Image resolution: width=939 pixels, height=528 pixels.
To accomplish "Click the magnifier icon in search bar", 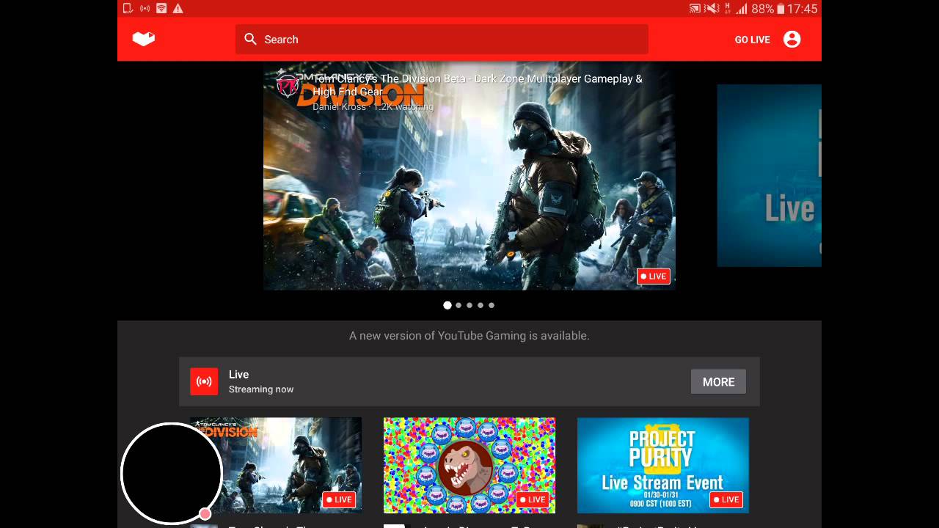I will [x=251, y=39].
